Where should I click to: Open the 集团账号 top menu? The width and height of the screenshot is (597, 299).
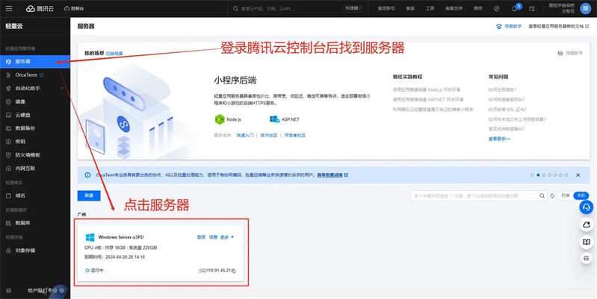point(386,8)
